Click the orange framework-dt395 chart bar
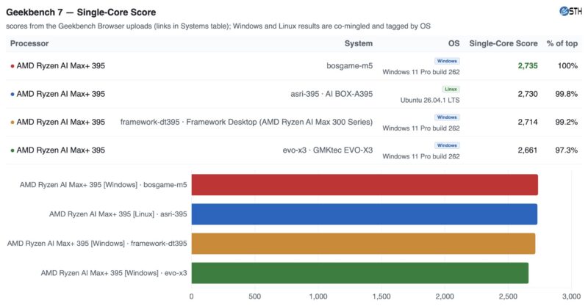Viewport: 588px width, 306px height. click(x=363, y=244)
